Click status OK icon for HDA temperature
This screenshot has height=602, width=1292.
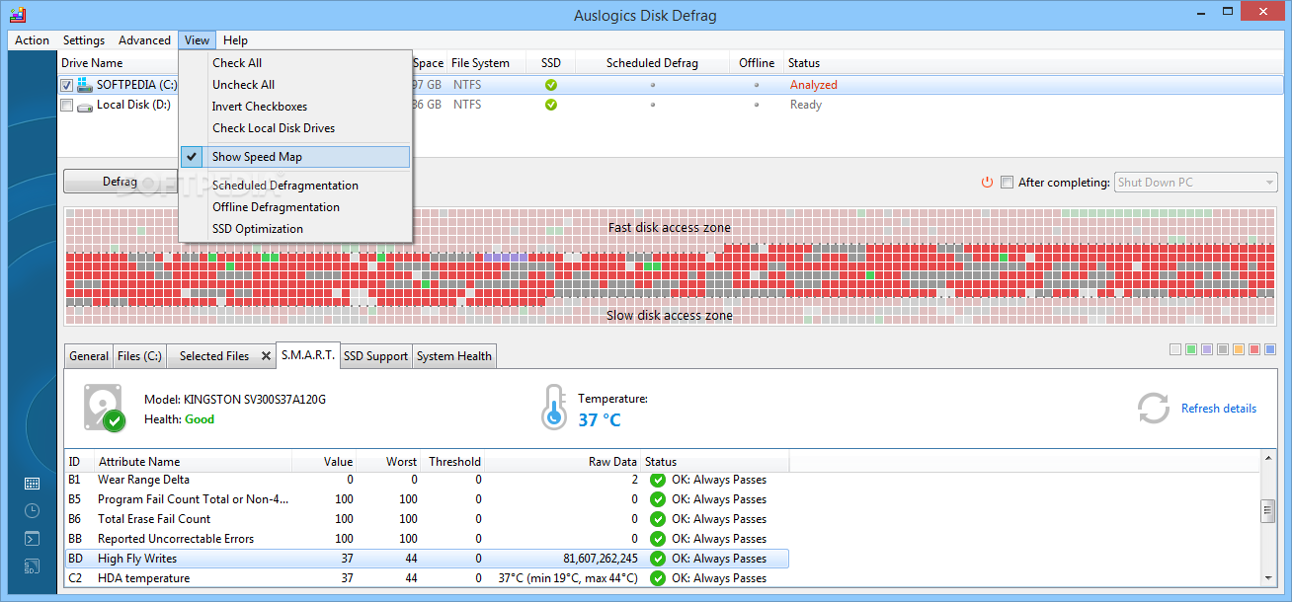coord(658,578)
